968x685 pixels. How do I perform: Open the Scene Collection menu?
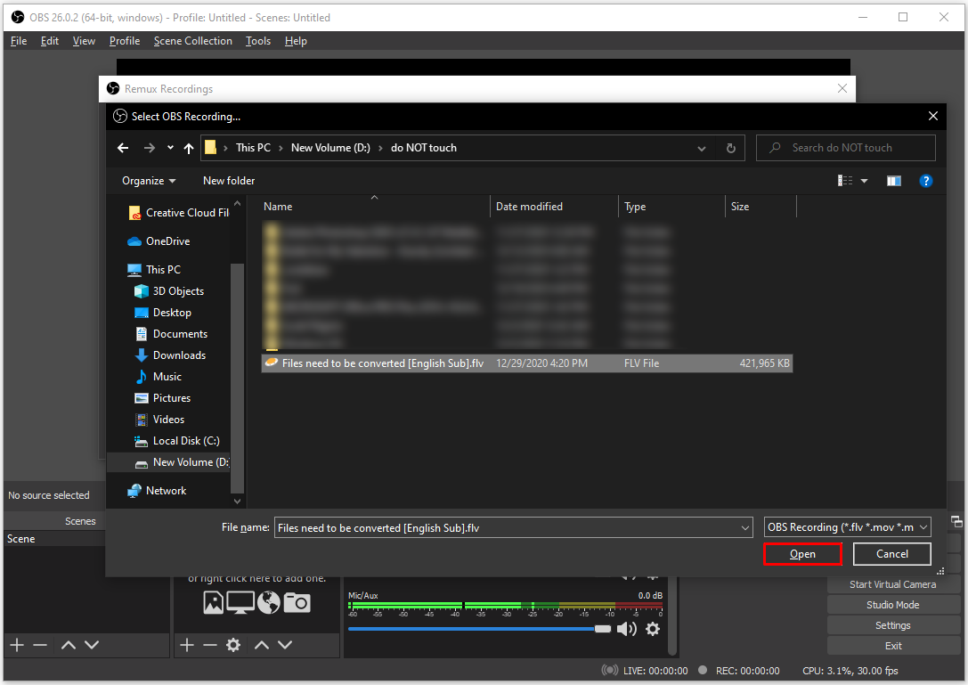tap(192, 41)
